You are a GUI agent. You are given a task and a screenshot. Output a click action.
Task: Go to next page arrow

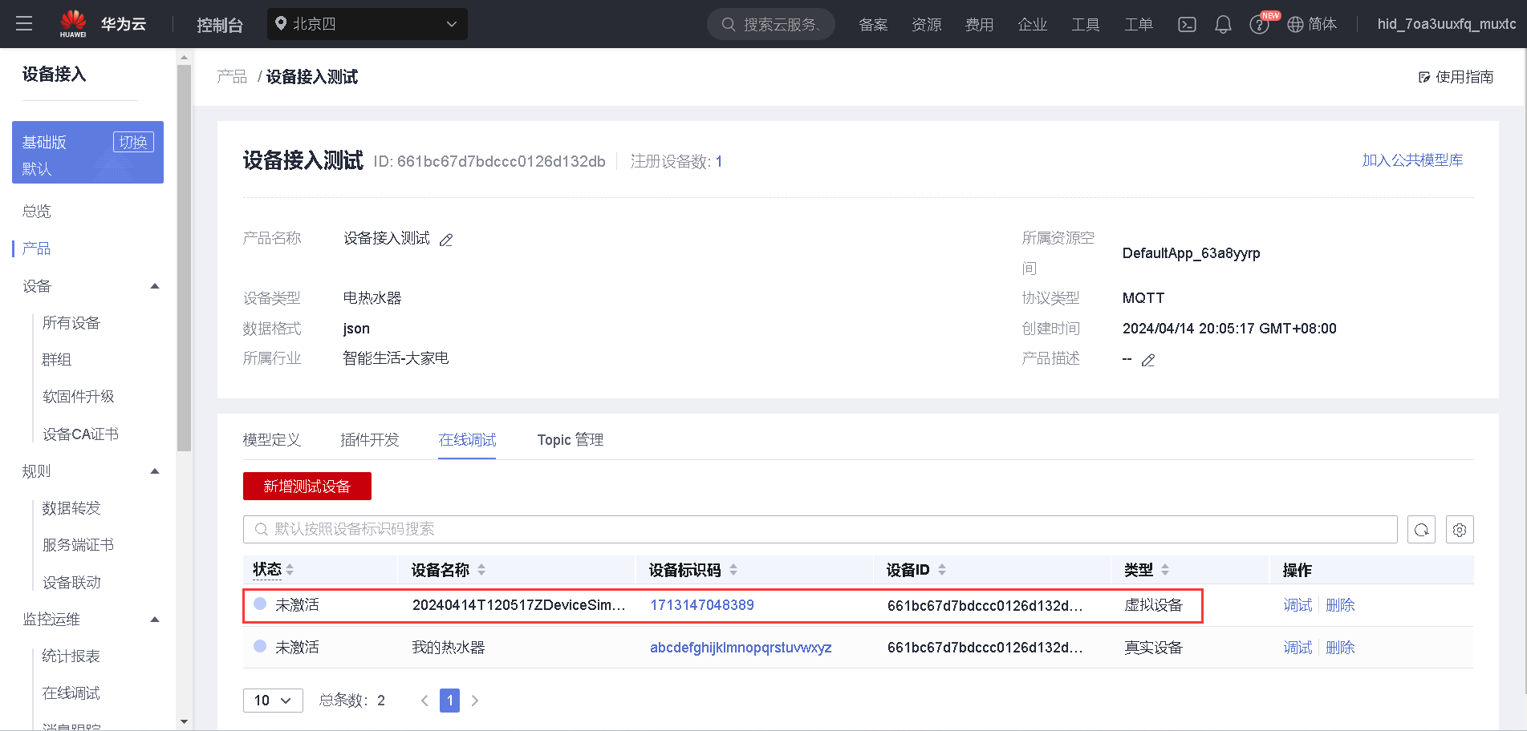pyautogui.click(x=475, y=701)
